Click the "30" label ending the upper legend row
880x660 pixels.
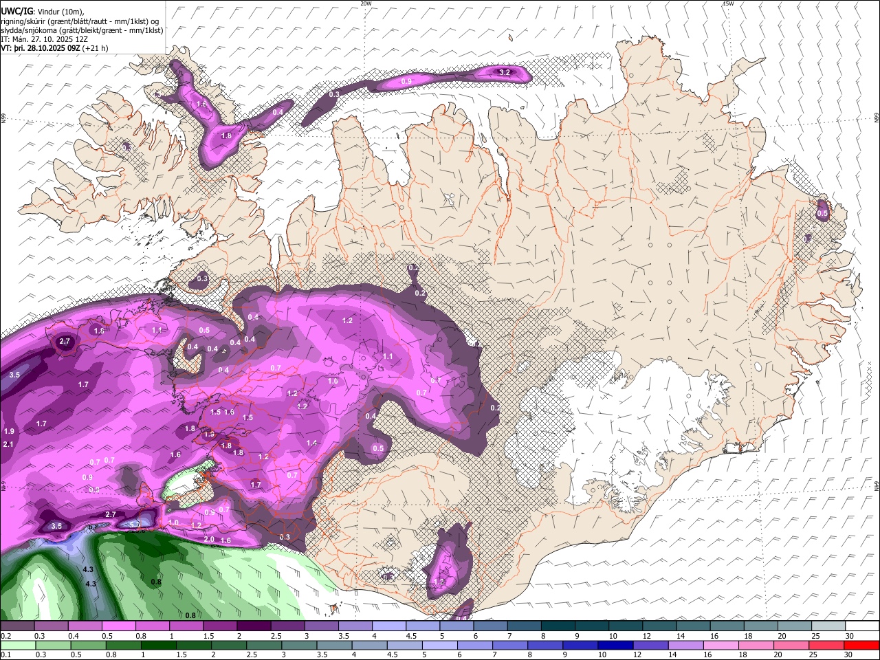coord(849,636)
